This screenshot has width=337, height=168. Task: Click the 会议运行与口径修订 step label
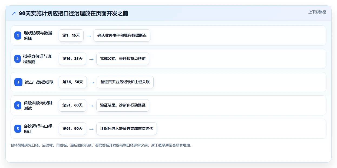[38, 129]
